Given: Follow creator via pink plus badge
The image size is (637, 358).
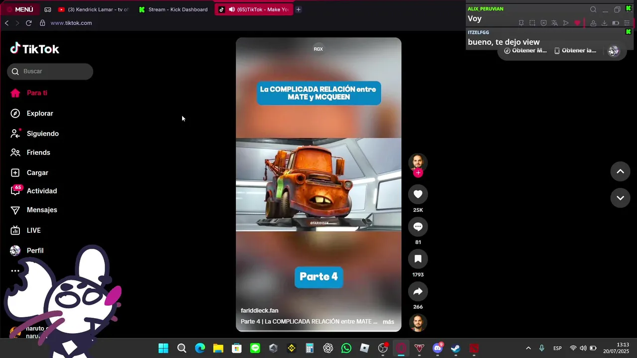Looking at the screenshot, I should click(418, 173).
